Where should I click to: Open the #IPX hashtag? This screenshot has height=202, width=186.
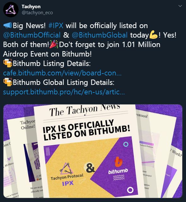[x=56, y=26]
